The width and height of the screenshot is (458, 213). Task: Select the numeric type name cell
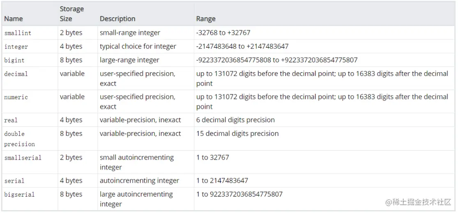tap(16, 97)
